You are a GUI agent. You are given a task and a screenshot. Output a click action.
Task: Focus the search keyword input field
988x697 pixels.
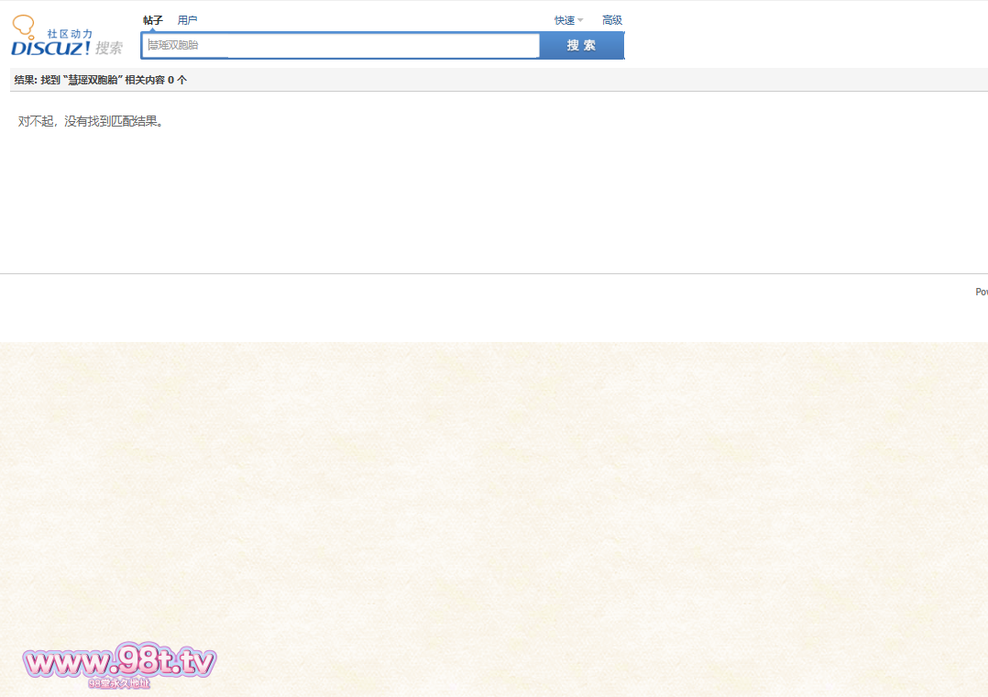(340, 45)
